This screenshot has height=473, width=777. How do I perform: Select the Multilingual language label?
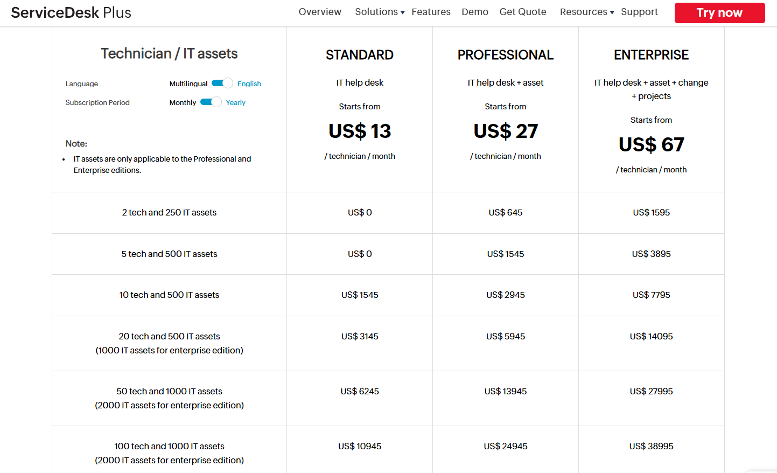pos(188,84)
